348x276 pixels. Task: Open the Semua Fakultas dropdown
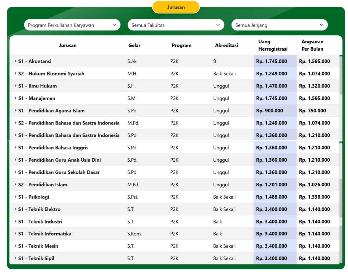176,25
